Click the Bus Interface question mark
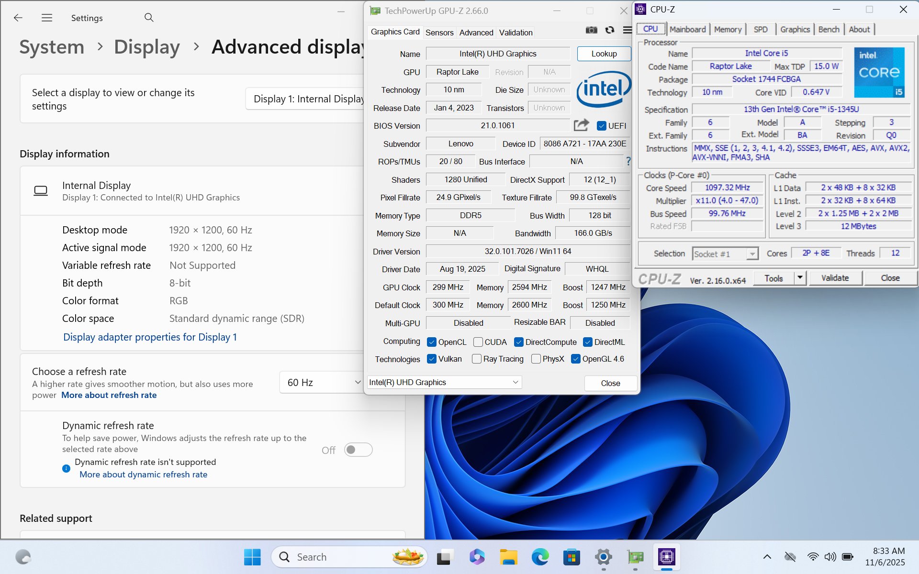The height and width of the screenshot is (574, 919). coord(628,162)
